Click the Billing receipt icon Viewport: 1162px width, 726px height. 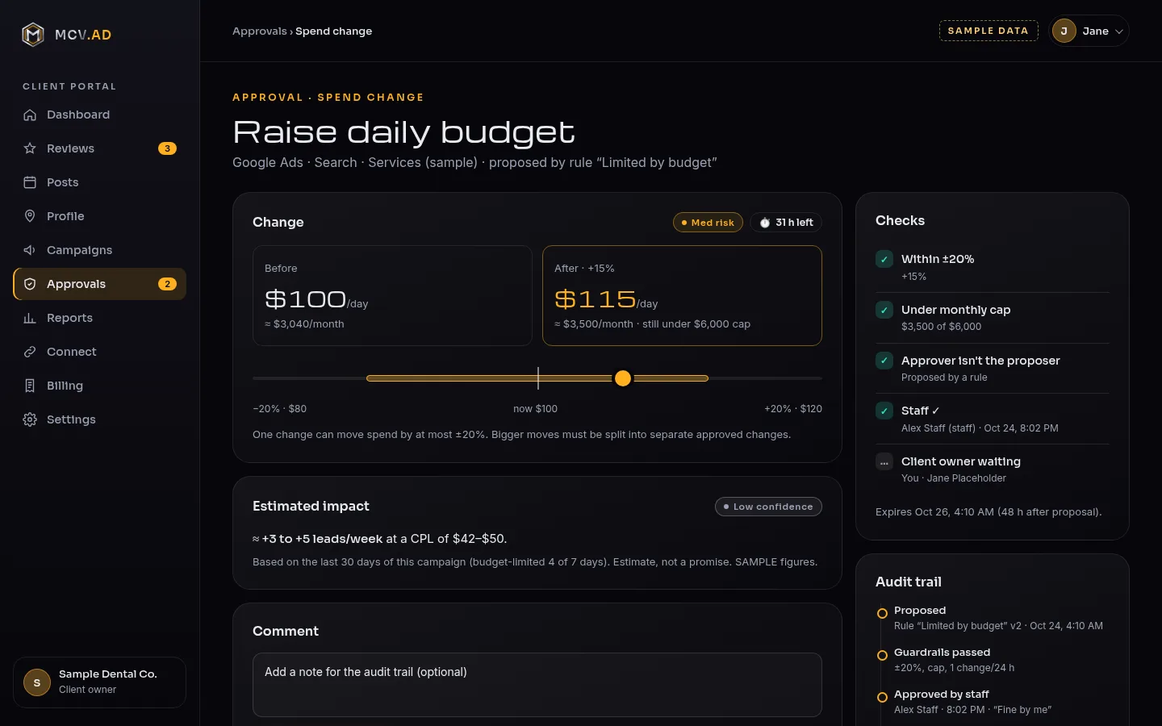point(30,386)
